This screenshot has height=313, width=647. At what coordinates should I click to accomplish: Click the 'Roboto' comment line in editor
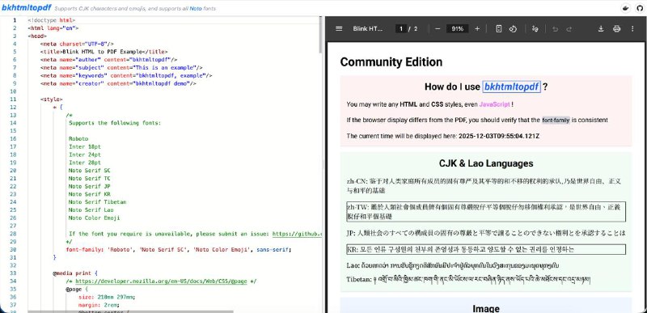78,139
